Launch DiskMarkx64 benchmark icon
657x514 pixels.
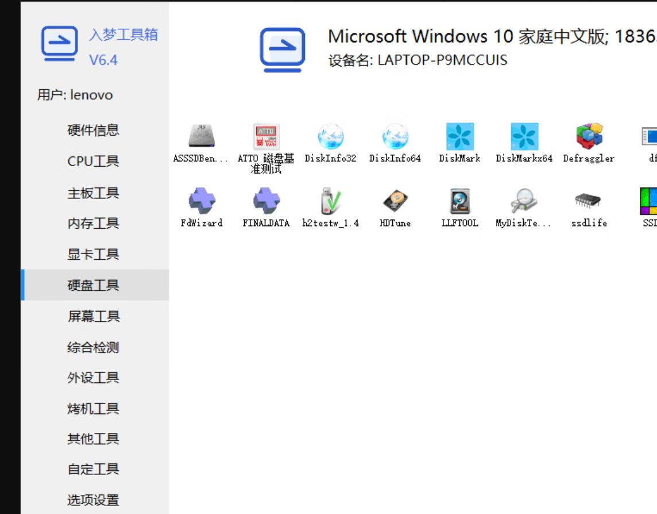(x=524, y=136)
